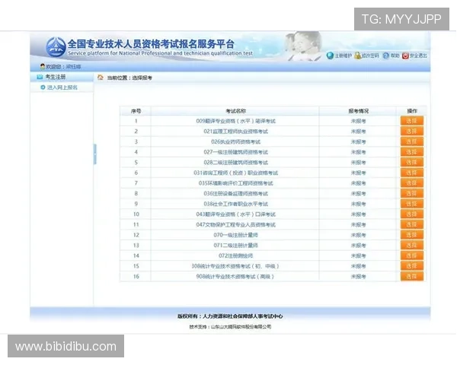This screenshot has height=365, width=457.
Task: Click 选择 for exam 036注册设备监理师
Action: tap(412, 193)
